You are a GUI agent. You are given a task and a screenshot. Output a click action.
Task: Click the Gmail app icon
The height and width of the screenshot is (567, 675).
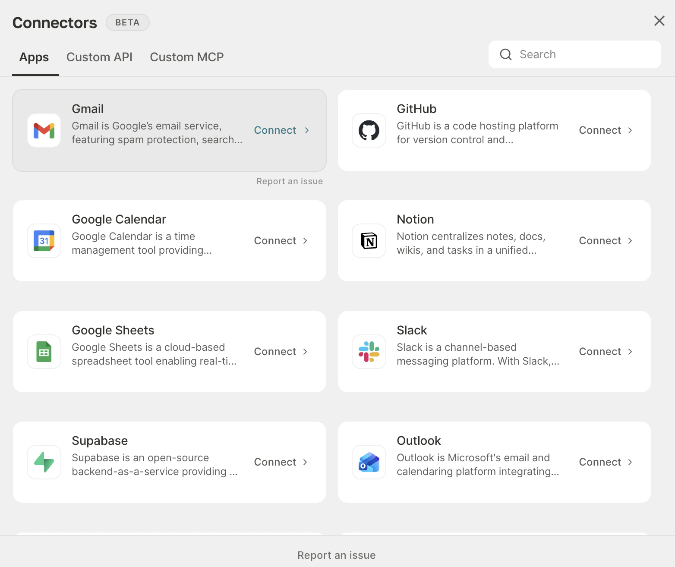[44, 130]
